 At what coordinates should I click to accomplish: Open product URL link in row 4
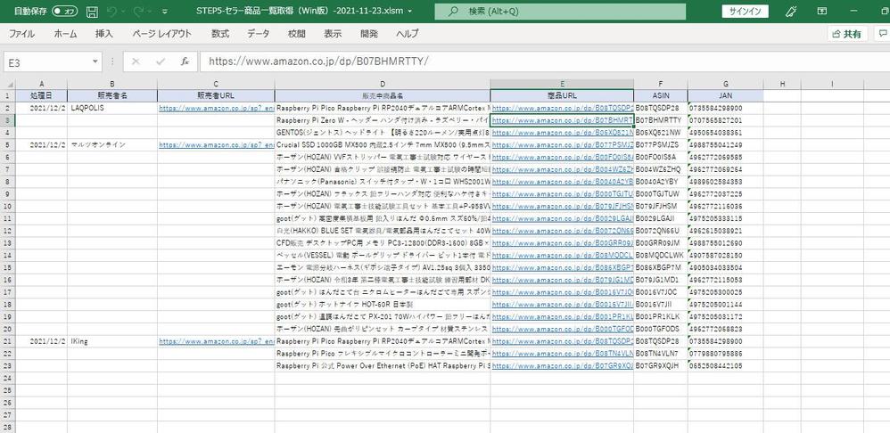point(563,132)
